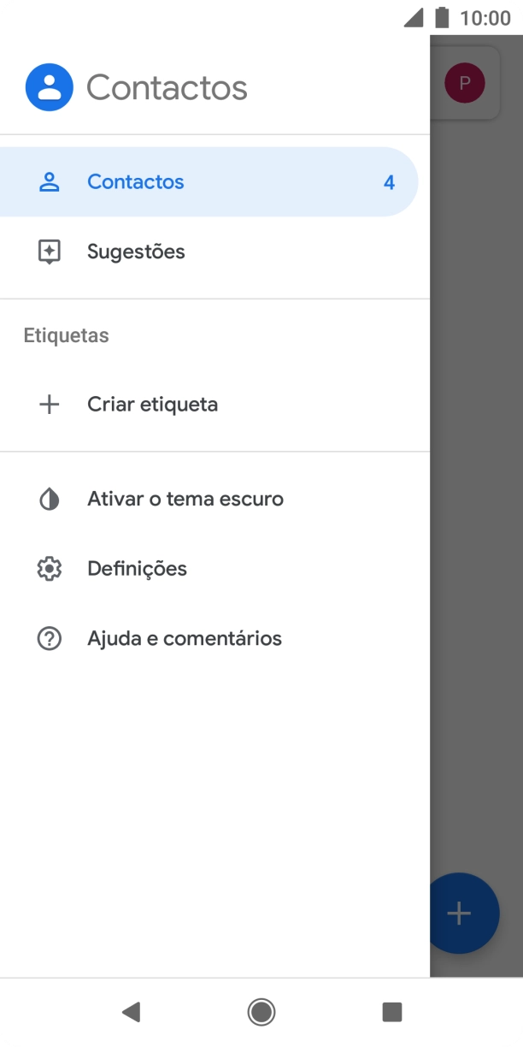Viewport: 523px width, 1047px height.
Task: Select the Contacts person icon in the drawer
Action: coord(50,181)
